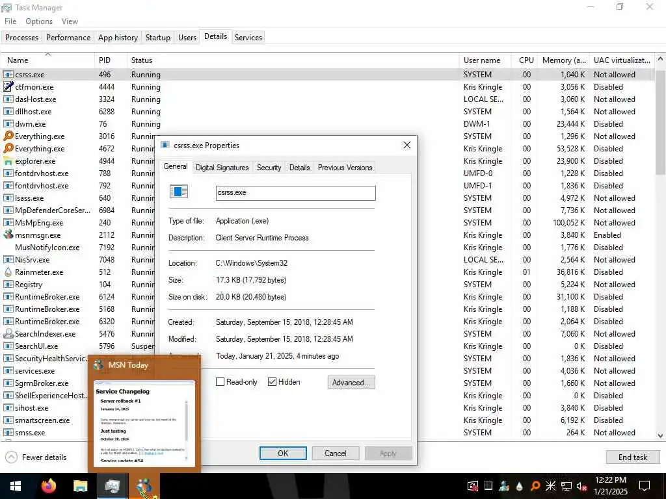Click the taskbar clock showing 12:22 PM
666x499 pixels.
click(611, 486)
